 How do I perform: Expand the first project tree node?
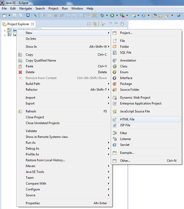[x=5, y=31]
